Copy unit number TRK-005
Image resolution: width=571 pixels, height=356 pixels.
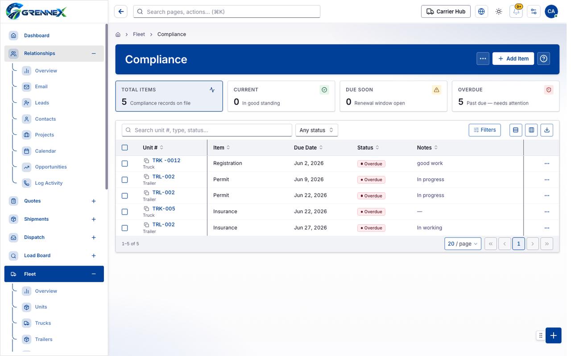point(146,209)
